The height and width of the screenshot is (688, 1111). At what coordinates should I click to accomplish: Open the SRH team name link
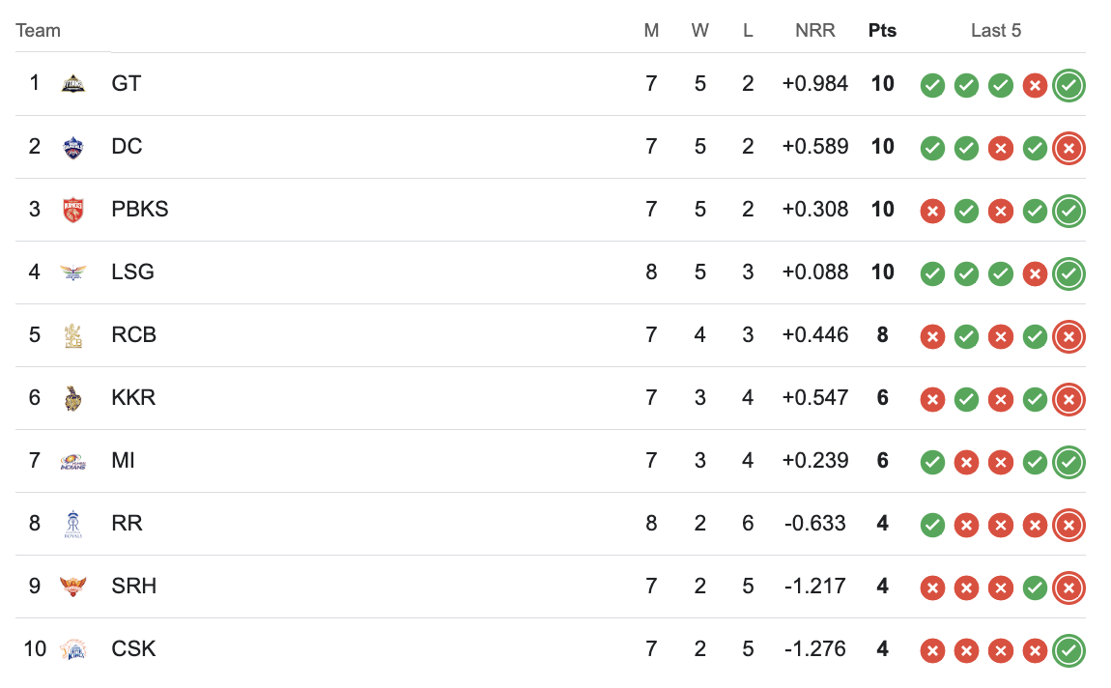pos(134,586)
